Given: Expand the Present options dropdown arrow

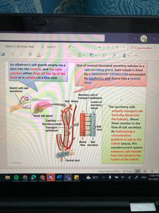Looking at the screenshot, I should [124, 47].
